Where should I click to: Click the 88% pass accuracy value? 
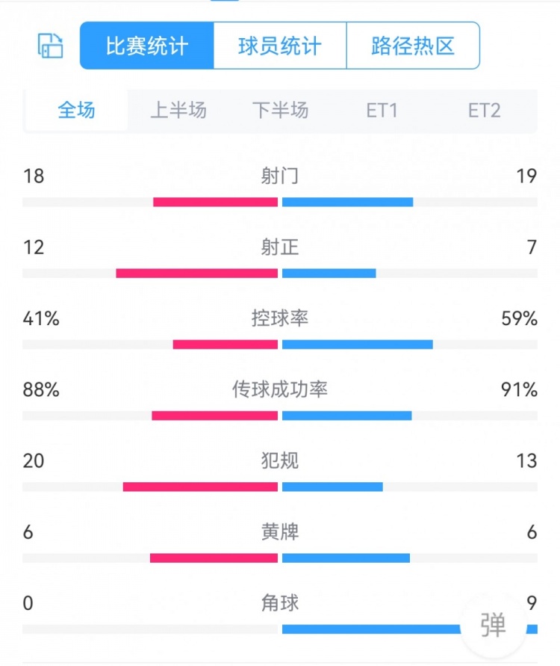41,389
